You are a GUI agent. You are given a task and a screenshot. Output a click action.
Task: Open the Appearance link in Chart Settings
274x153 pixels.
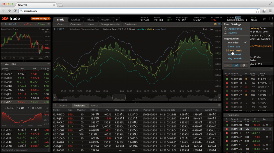[x=235, y=28]
